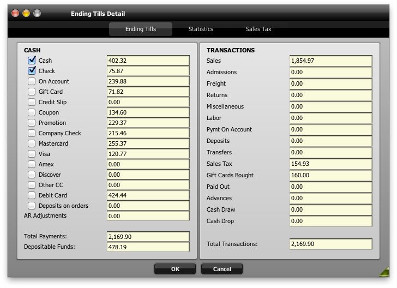Uncheck the Check payment checkbox
The width and height of the screenshot is (397, 288).
(32, 71)
